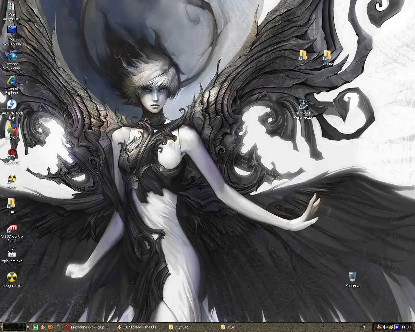The height and width of the screenshot is (332, 415).
Task: Click the Firefox icon in Quick Launch
Action: click(50, 327)
